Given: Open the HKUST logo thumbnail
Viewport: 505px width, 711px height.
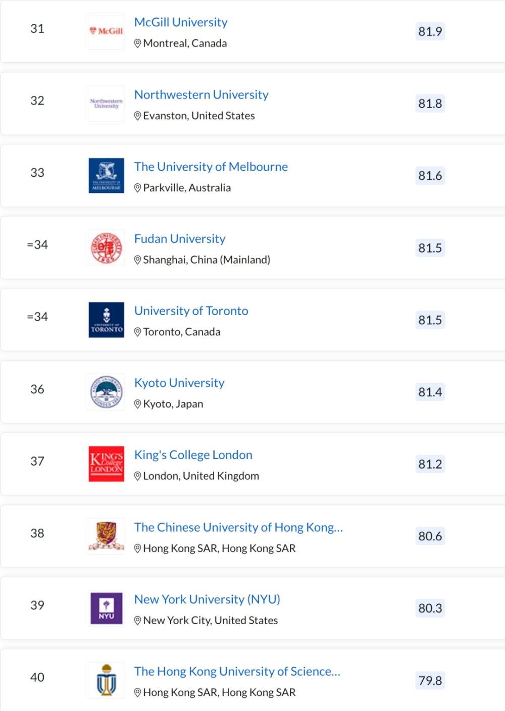Looking at the screenshot, I should 106,680.
